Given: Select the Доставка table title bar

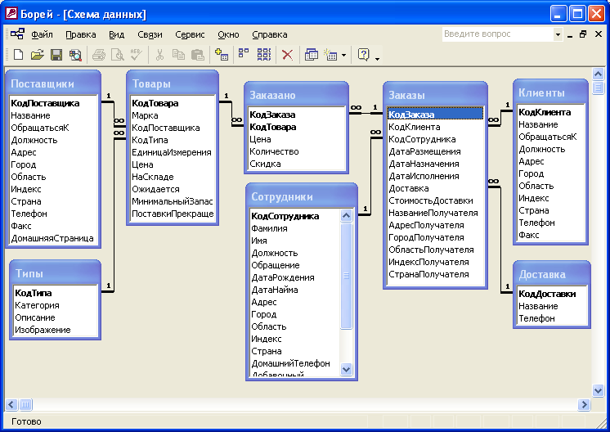Looking at the screenshot, I should click(552, 274).
